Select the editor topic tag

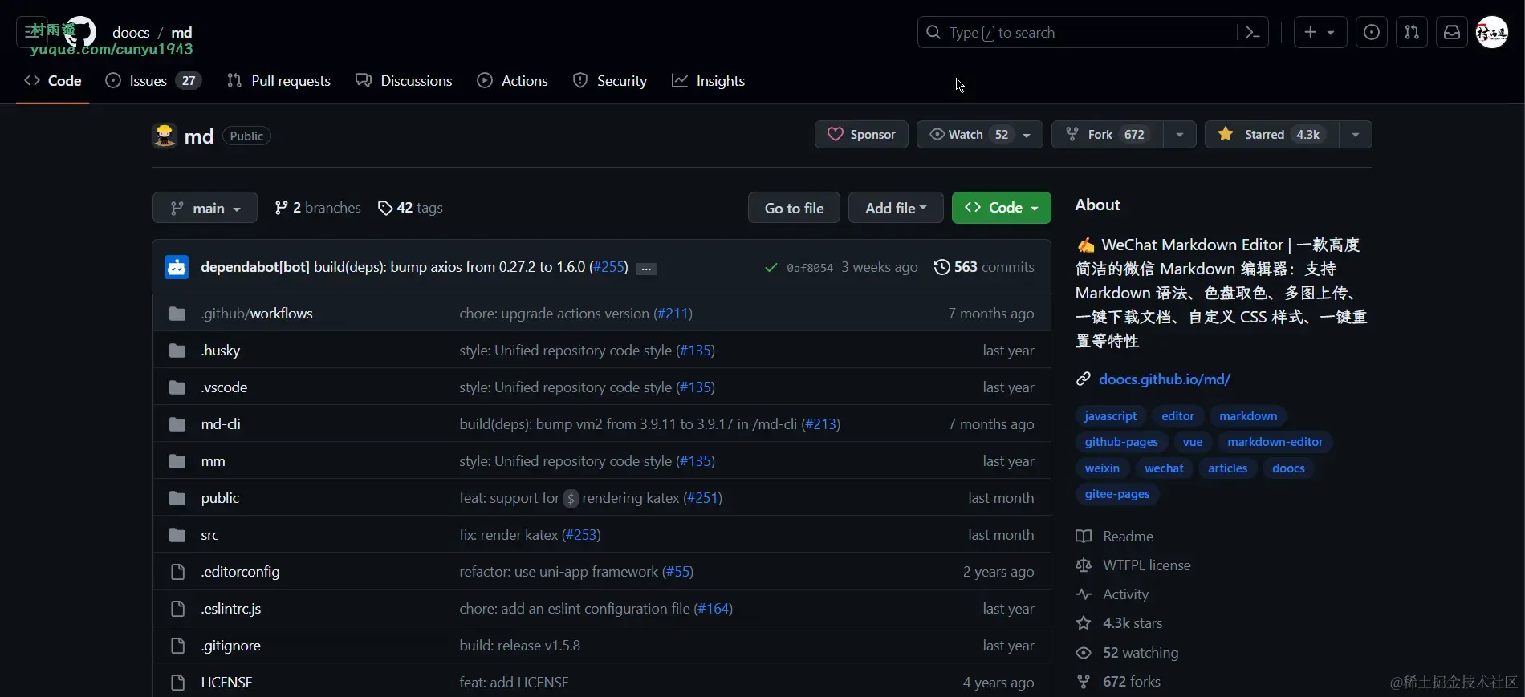point(1177,416)
